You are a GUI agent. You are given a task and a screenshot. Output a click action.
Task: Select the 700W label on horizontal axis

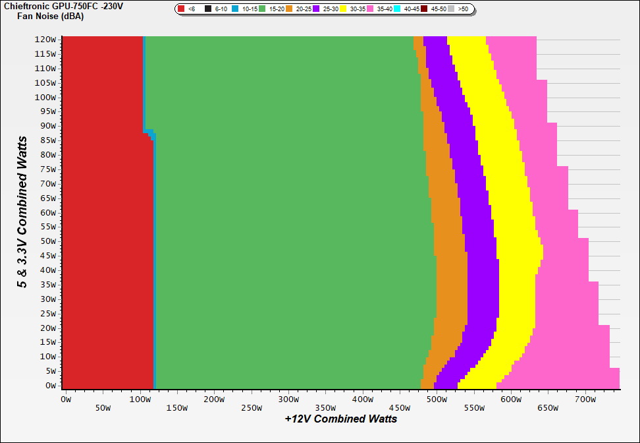point(585,399)
